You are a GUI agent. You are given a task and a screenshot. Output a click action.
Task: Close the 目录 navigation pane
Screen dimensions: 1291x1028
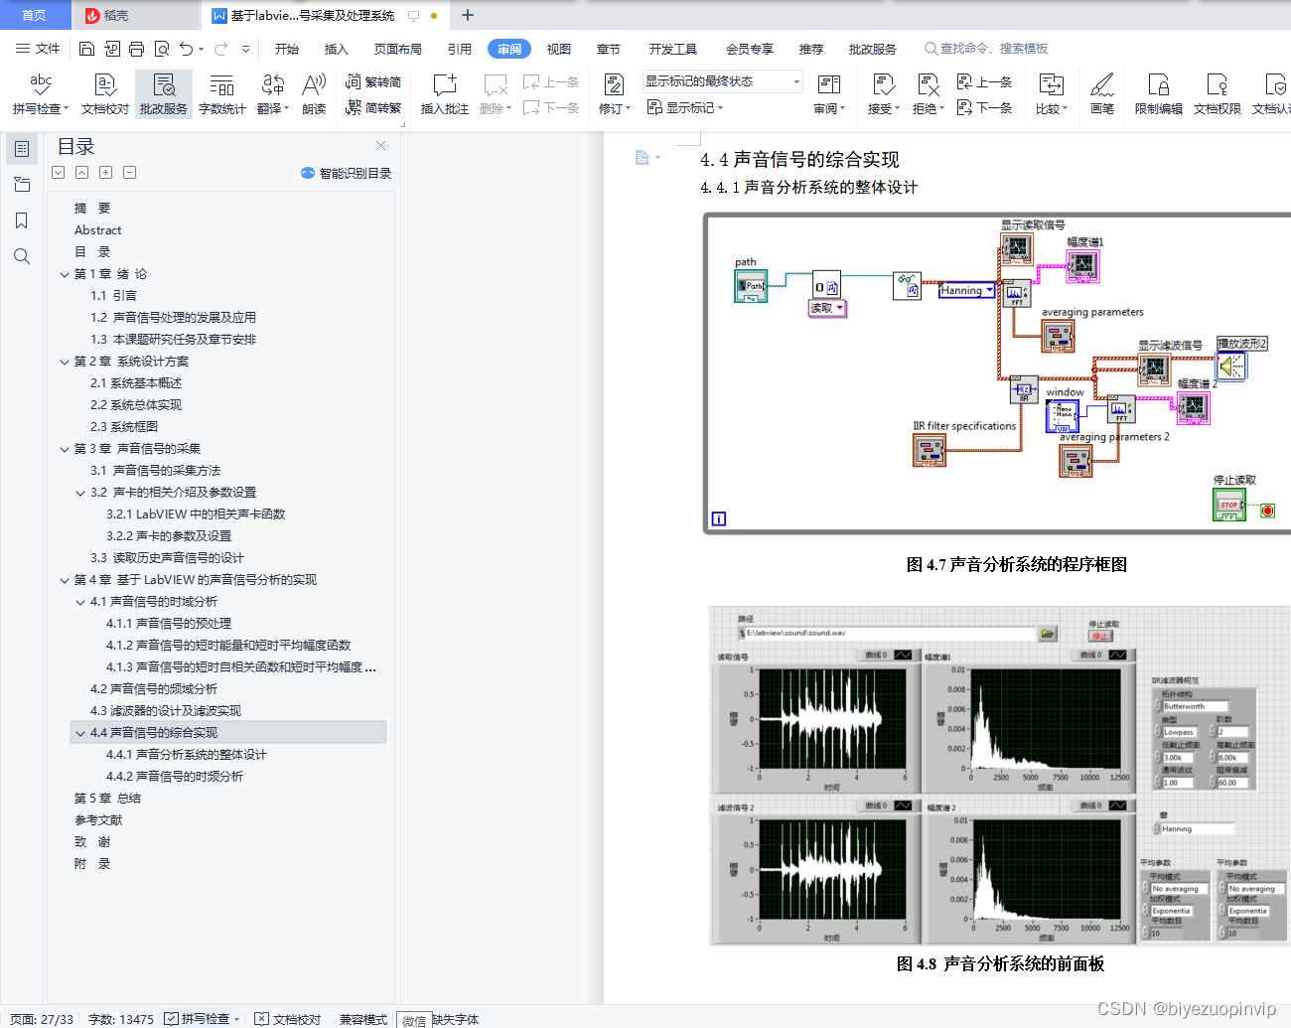pos(380,145)
